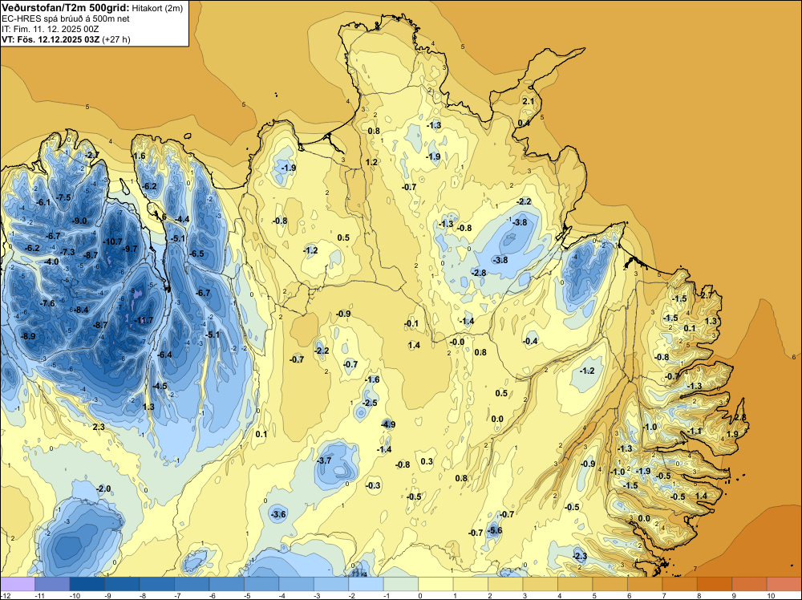Click the 2.8 temperature value on east coast
The width and height of the screenshot is (802, 600).
[739, 418]
